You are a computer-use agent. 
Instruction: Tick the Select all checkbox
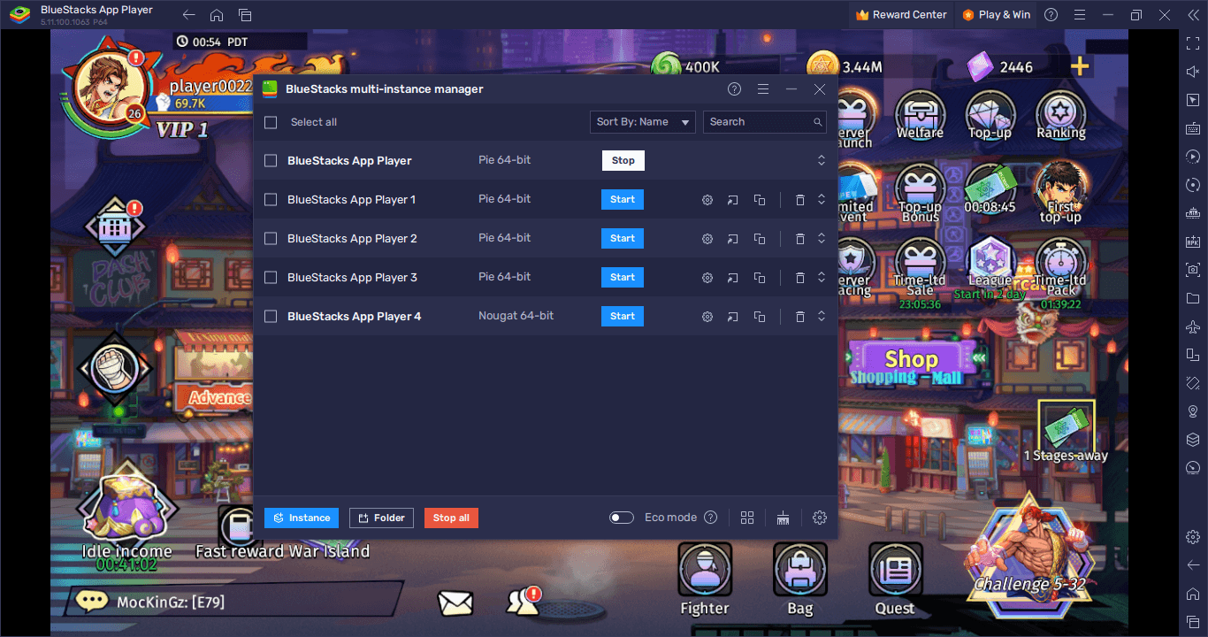click(271, 122)
